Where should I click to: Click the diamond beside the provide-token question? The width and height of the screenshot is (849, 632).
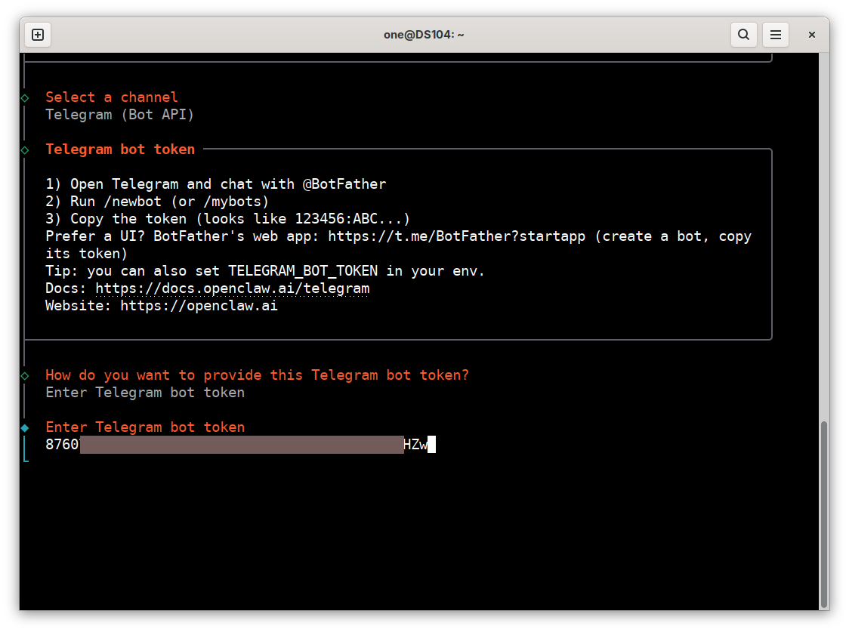click(x=25, y=376)
